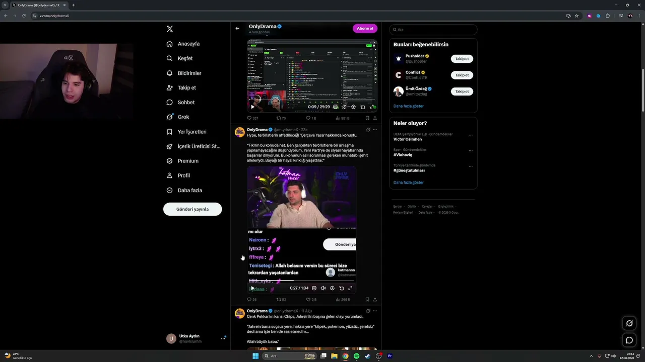Viewport: 645px width, 362px height.
Task: Show more suggestions under Bunları beğenebilirsin
Action: [x=409, y=106]
